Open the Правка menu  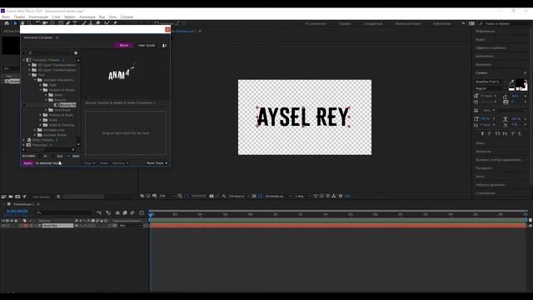point(19,17)
